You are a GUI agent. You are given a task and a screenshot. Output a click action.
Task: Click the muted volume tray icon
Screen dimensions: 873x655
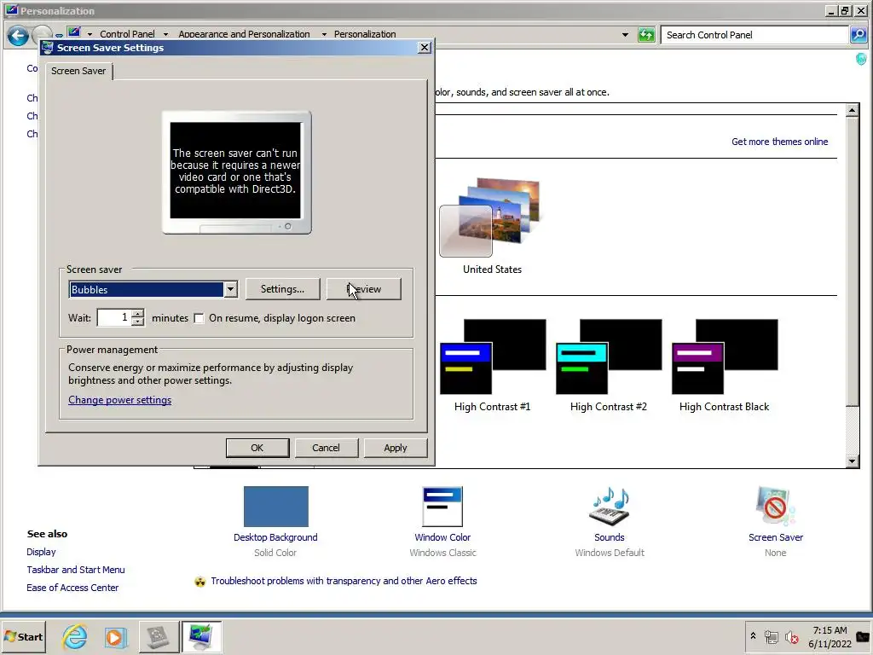[791, 636]
